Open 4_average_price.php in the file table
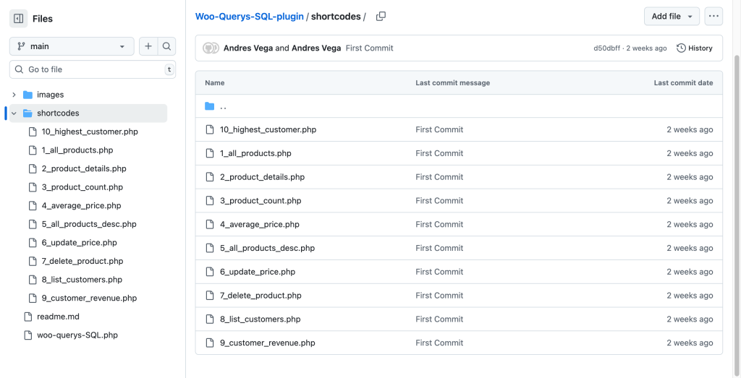This screenshot has width=741, height=378. pos(260,224)
